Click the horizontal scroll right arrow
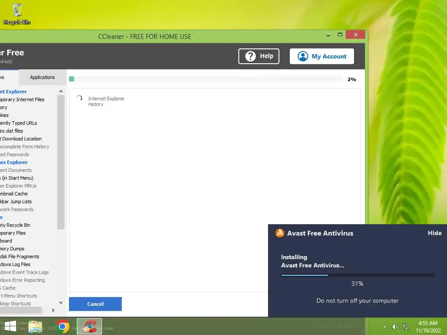 tap(53, 310)
